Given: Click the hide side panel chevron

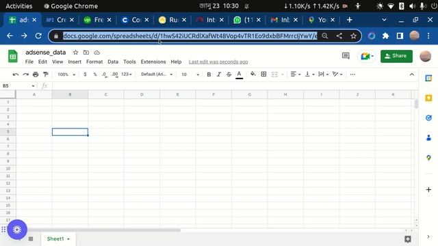Looking at the screenshot, I should tap(428, 237).
